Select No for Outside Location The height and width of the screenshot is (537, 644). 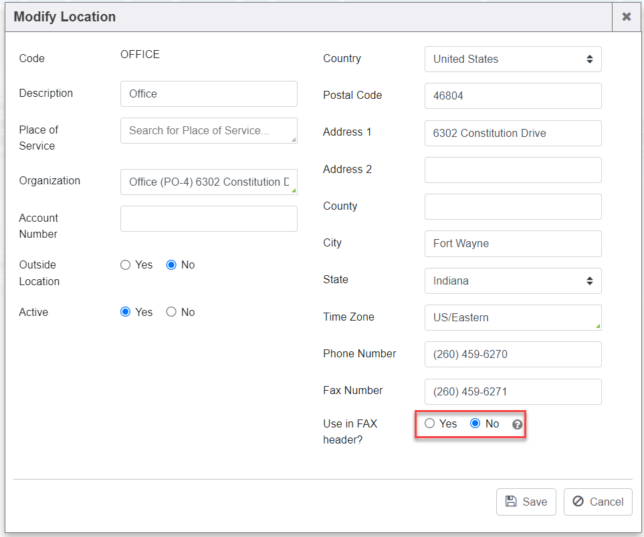[171, 265]
